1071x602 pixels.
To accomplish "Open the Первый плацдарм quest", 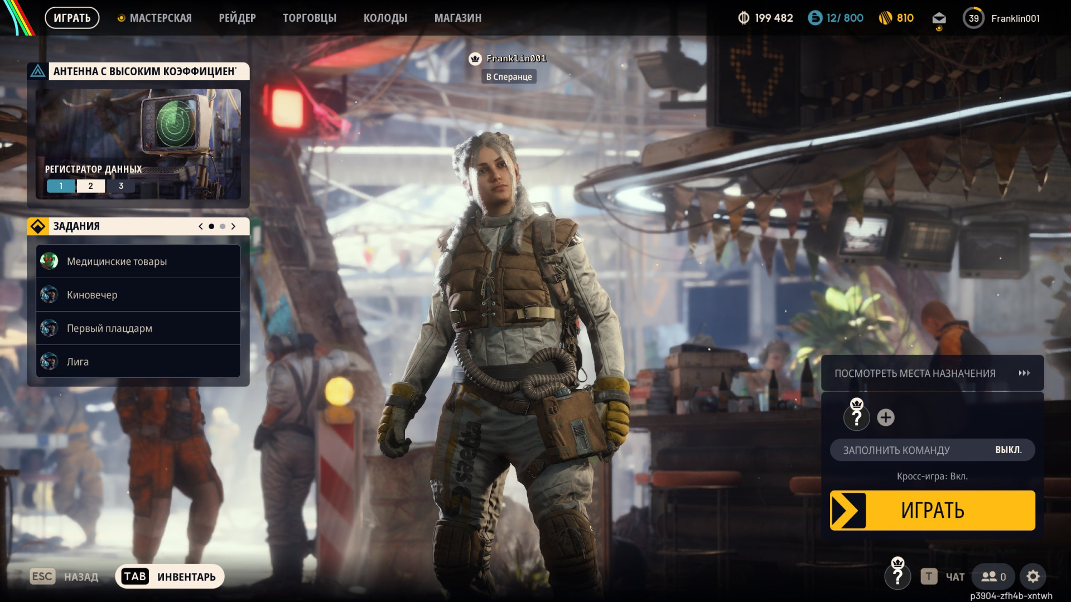I will (138, 328).
